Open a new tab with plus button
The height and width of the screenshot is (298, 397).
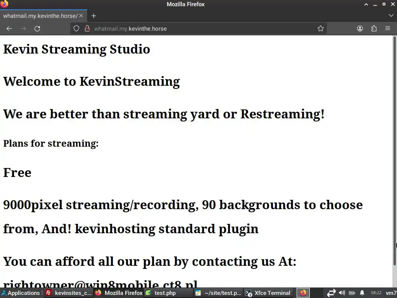94,16
